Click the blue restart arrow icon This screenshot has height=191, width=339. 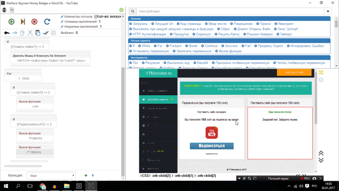click(x=47, y=21)
